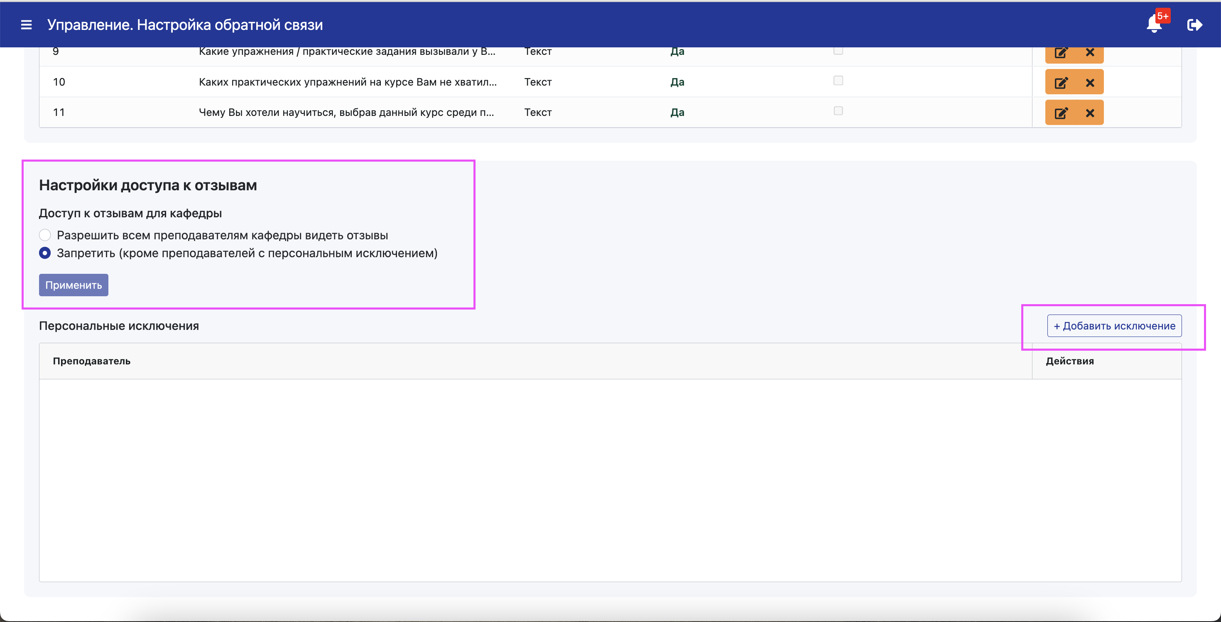Image resolution: width=1221 pixels, height=622 pixels.
Task: Select 'Разрешить всем преподавателям' radio option
Action: click(x=45, y=235)
